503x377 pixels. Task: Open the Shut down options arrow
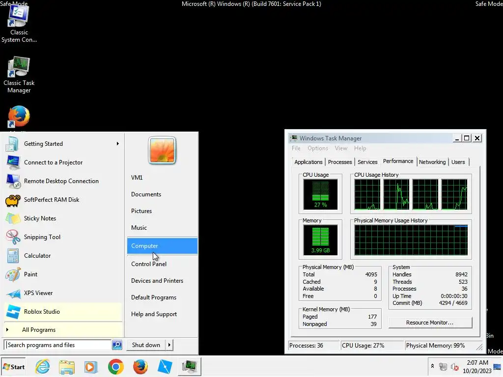point(169,345)
